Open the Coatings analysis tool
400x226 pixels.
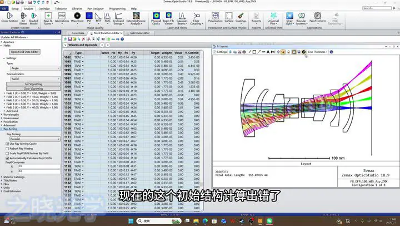[x=241, y=17]
